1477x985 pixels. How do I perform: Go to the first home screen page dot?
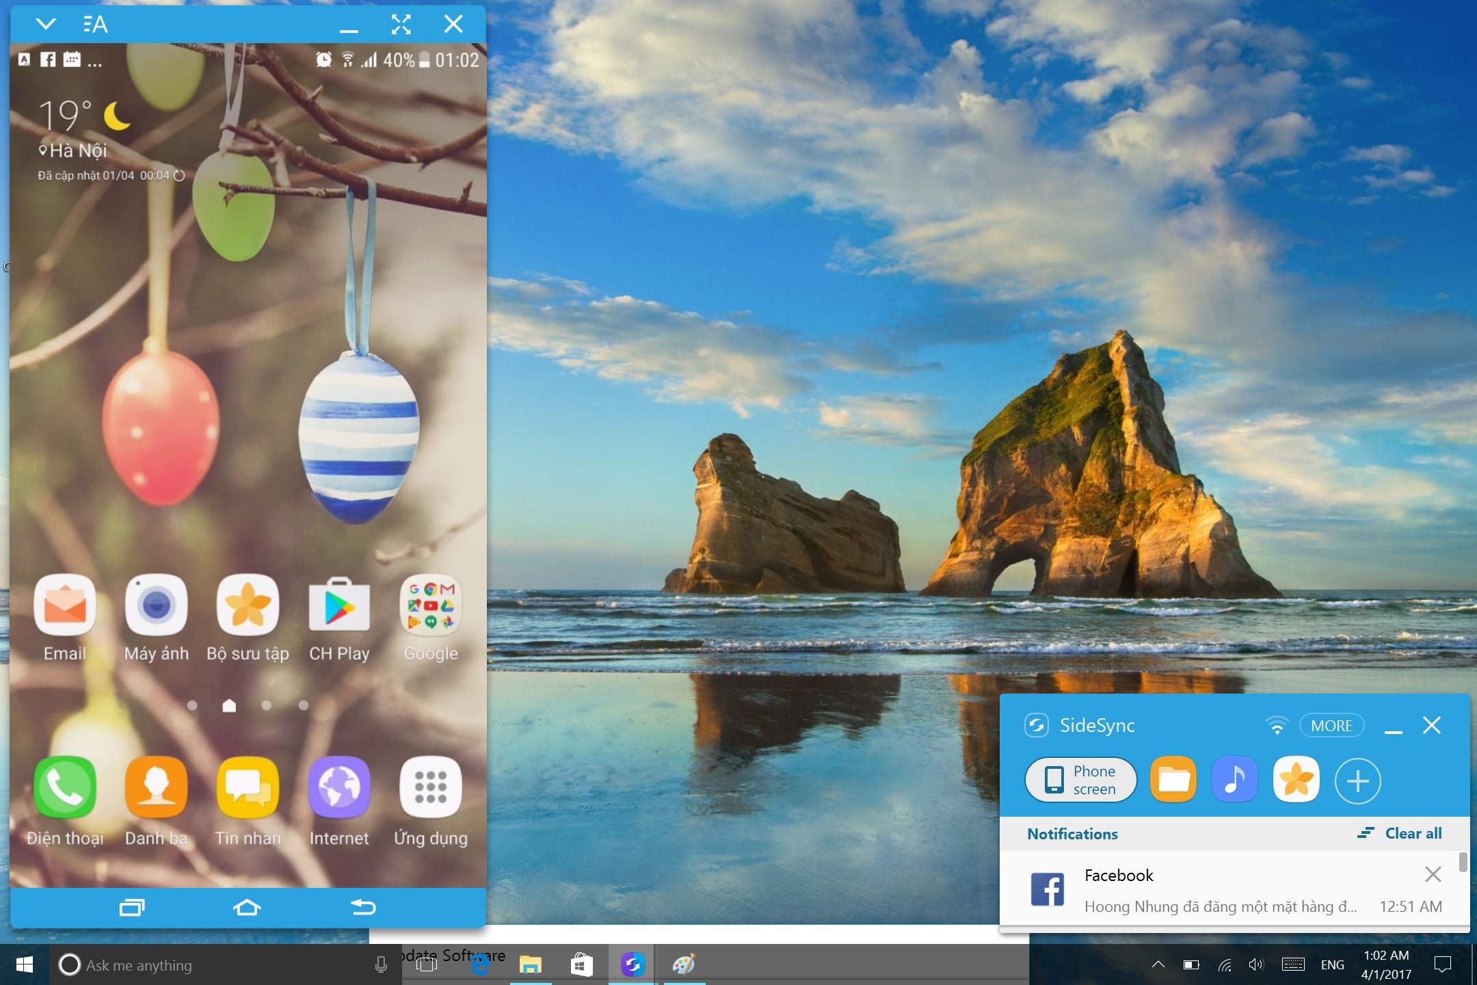pos(192,705)
